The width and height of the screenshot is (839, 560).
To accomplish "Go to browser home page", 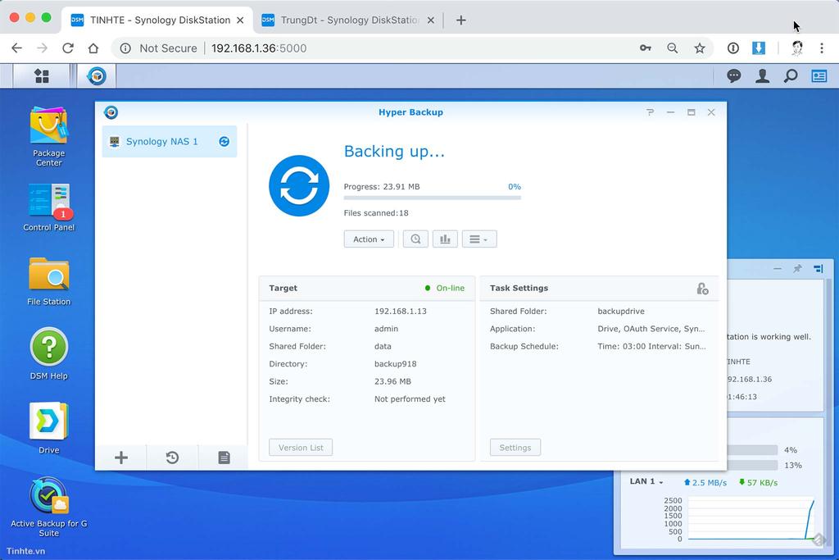I will (93, 48).
